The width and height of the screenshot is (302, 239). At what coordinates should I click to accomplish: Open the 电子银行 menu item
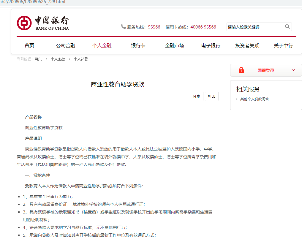(211, 45)
